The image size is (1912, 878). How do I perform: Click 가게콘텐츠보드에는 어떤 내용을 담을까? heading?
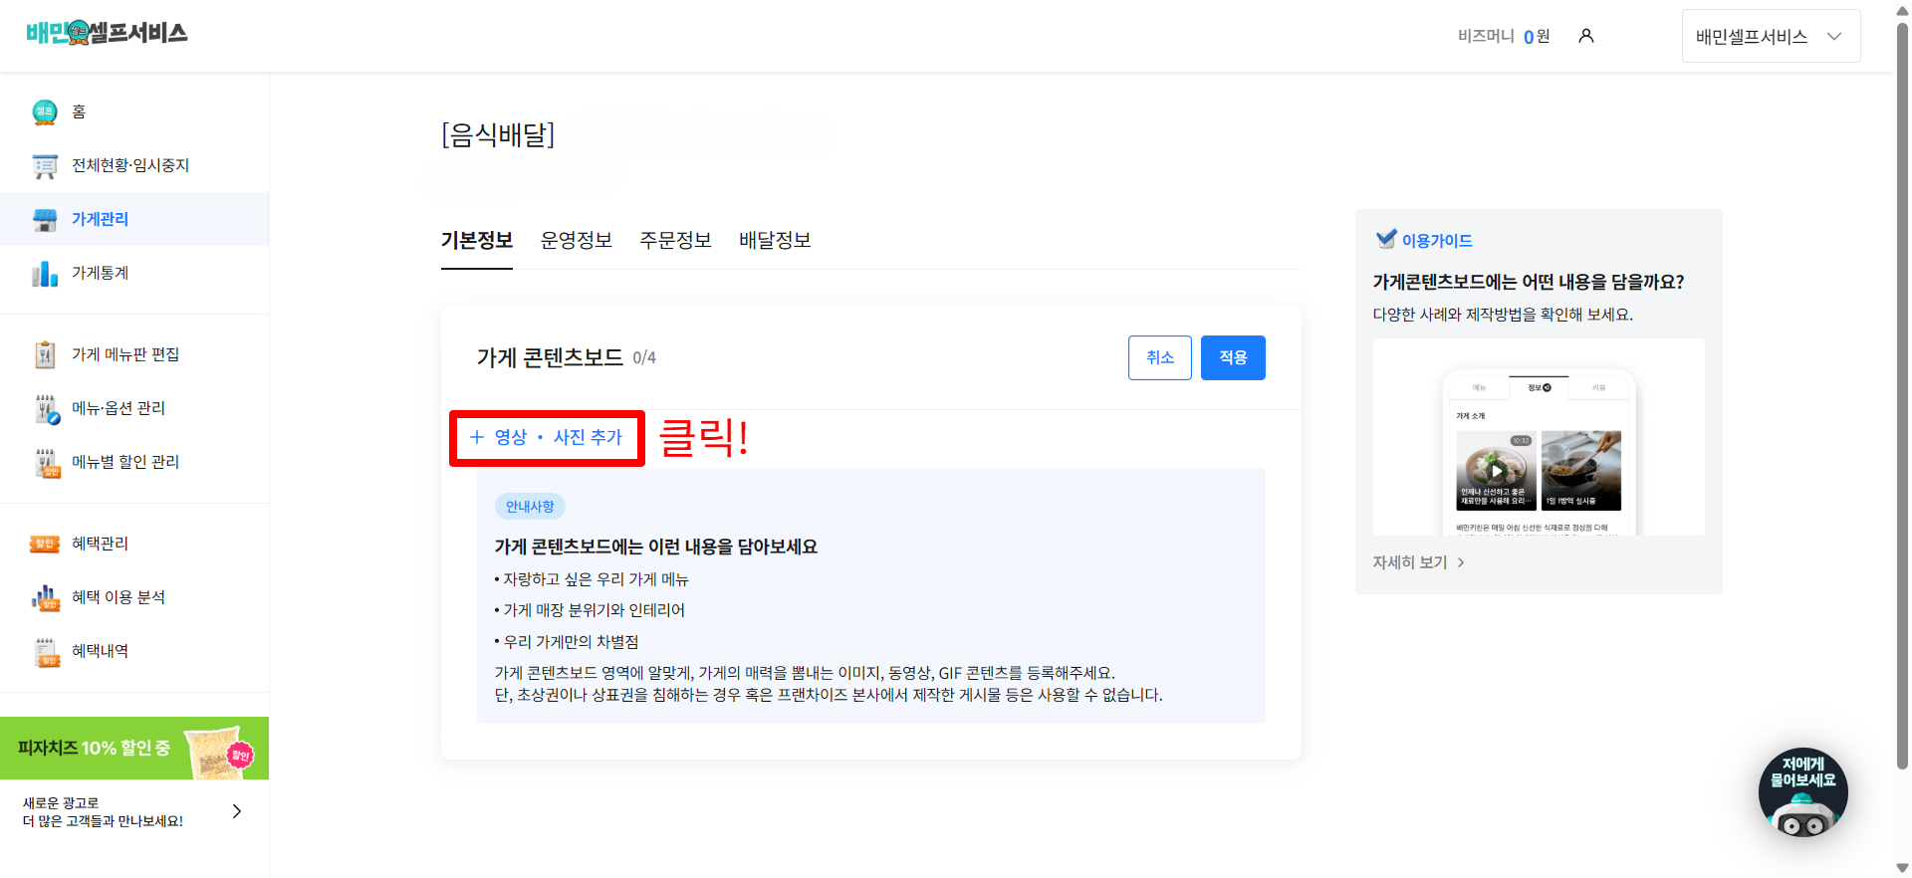(x=1529, y=282)
